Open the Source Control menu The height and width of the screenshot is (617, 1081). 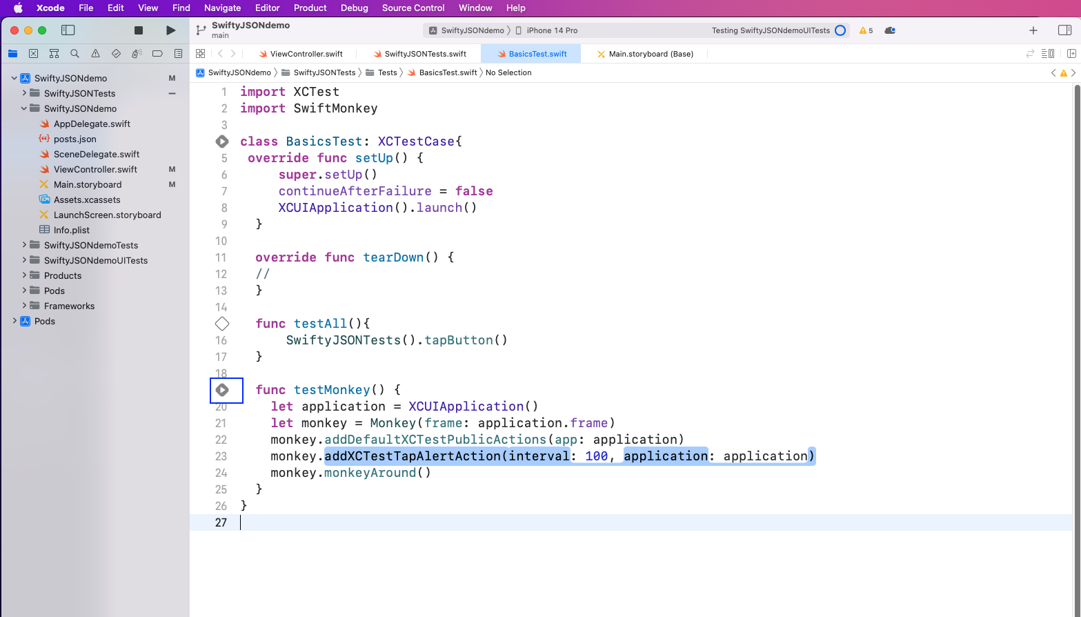point(413,8)
